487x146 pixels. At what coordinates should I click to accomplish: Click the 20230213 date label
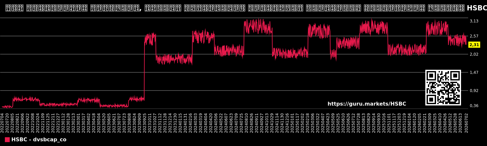coord(73,123)
